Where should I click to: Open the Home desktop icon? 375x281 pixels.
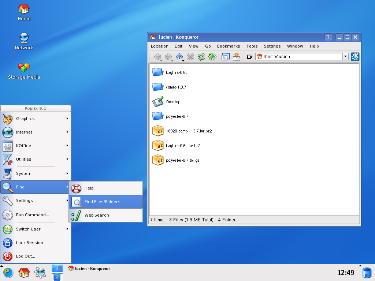point(24,12)
